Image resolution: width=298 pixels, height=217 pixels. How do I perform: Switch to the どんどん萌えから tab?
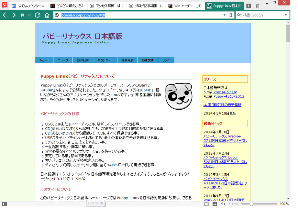[68, 6]
